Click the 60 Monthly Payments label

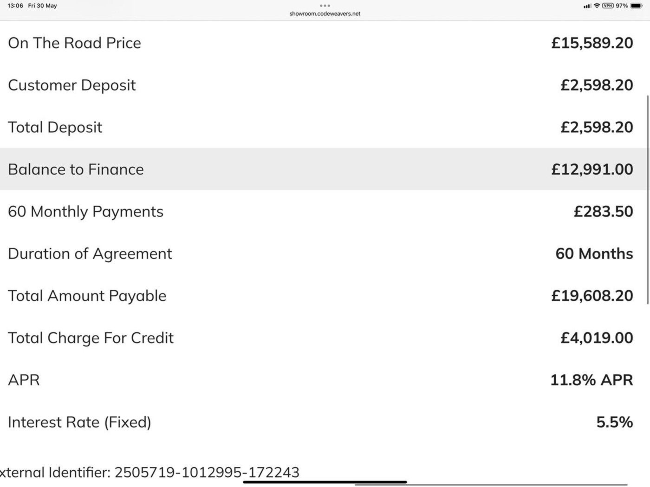click(x=86, y=211)
